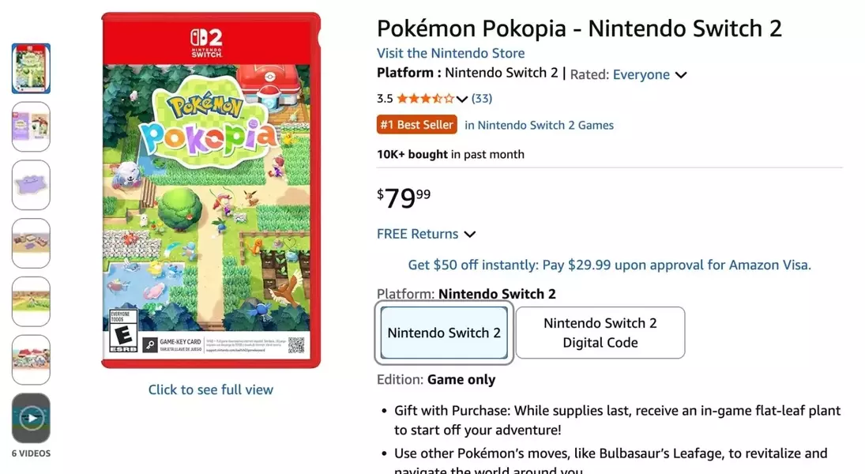Screen dimensions: 865x474
Task: Open the fourth gallery thumbnail
Action: [x=31, y=243]
